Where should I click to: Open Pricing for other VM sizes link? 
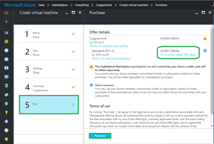pyautogui.click(x=178, y=55)
